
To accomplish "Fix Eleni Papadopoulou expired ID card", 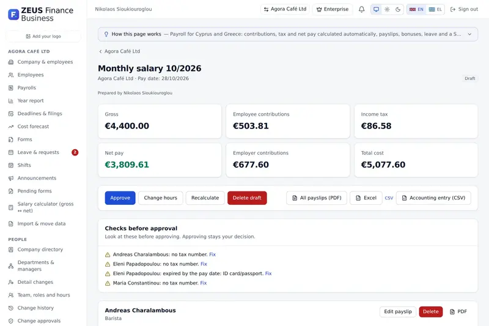I will [268, 273].
